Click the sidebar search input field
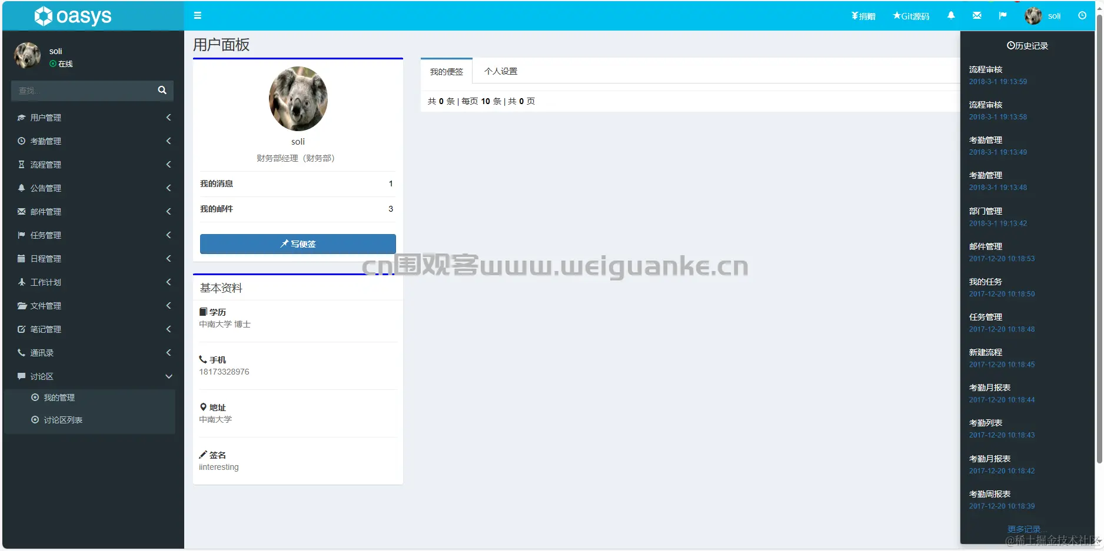 pos(82,91)
